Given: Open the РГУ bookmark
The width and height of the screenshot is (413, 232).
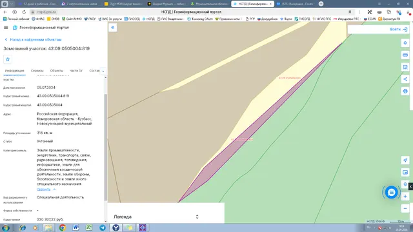Looking at the screenshot, I should click(250, 19).
